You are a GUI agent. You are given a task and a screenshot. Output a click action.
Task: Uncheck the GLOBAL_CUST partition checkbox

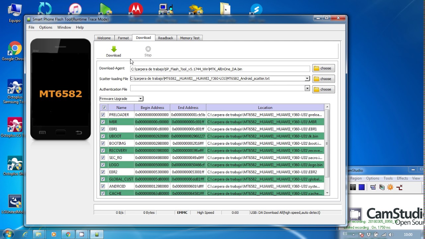(103, 179)
